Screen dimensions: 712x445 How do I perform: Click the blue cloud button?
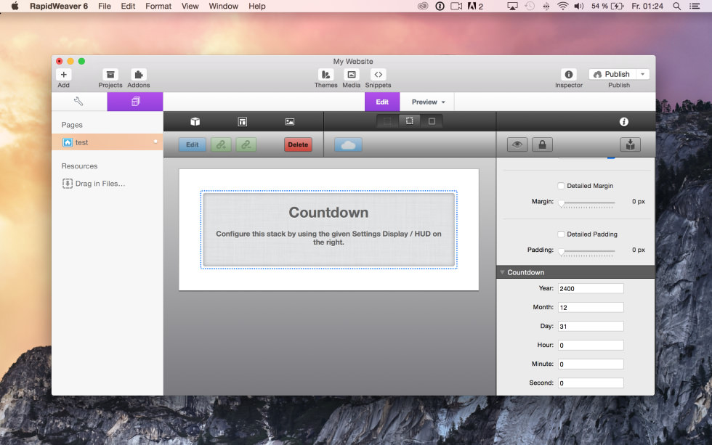348,144
